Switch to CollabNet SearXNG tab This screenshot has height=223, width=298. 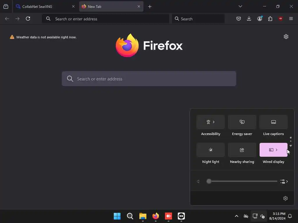click(x=45, y=6)
